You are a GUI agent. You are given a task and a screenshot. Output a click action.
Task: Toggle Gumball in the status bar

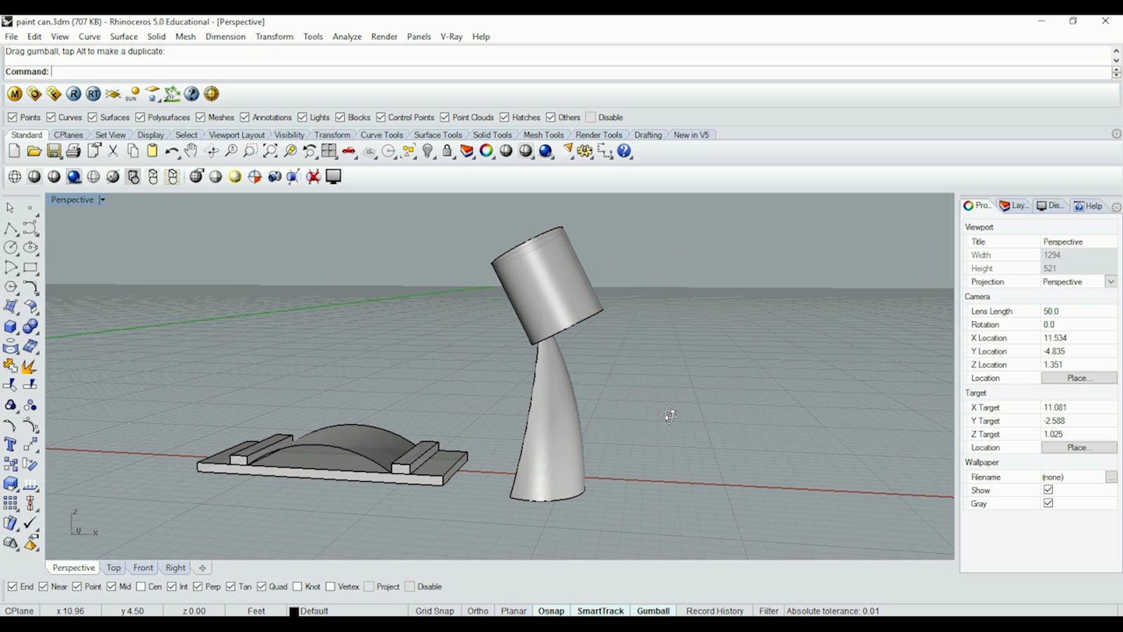(653, 611)
